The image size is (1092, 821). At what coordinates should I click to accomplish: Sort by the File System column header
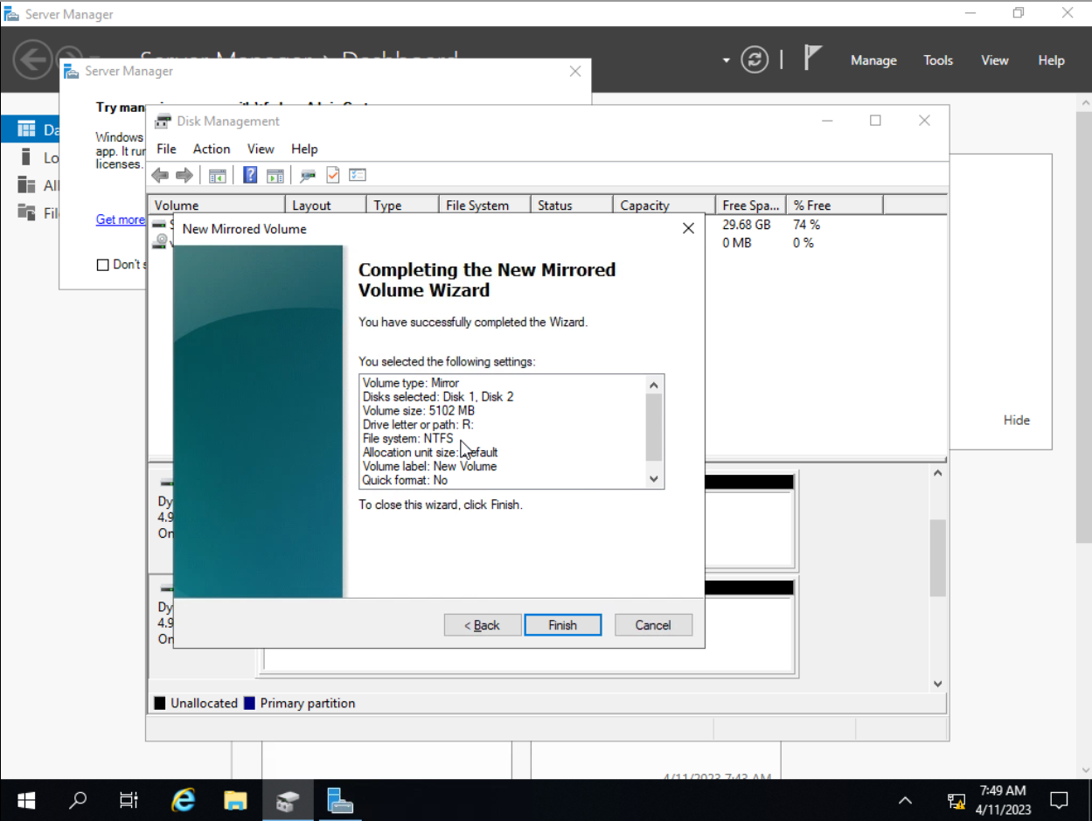485,205
